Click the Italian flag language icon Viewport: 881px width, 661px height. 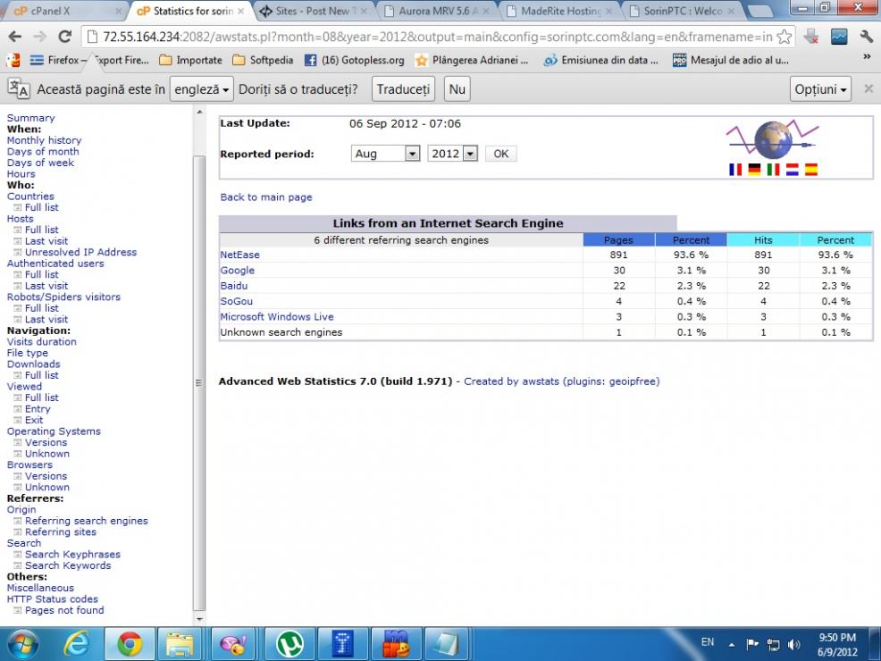pos(773,169)
